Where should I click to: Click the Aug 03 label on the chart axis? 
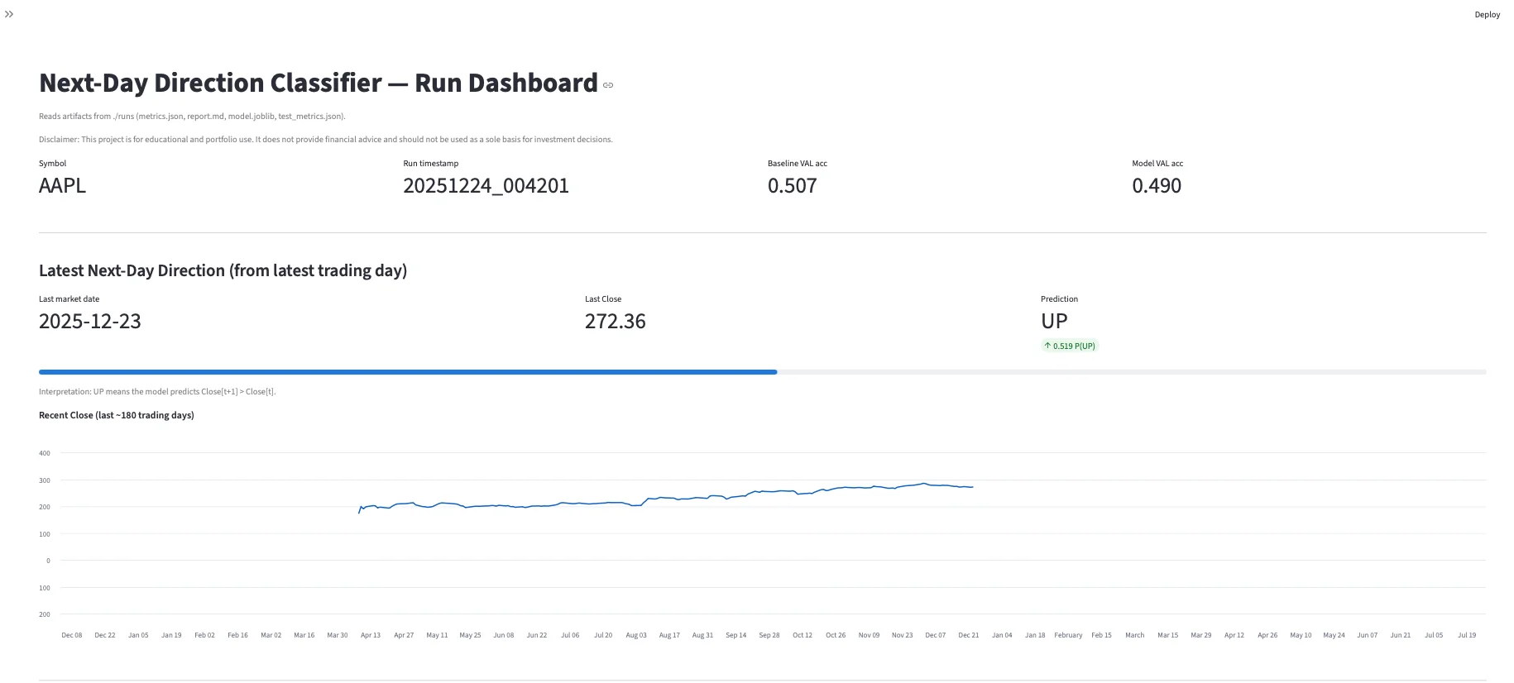[636, 635]
